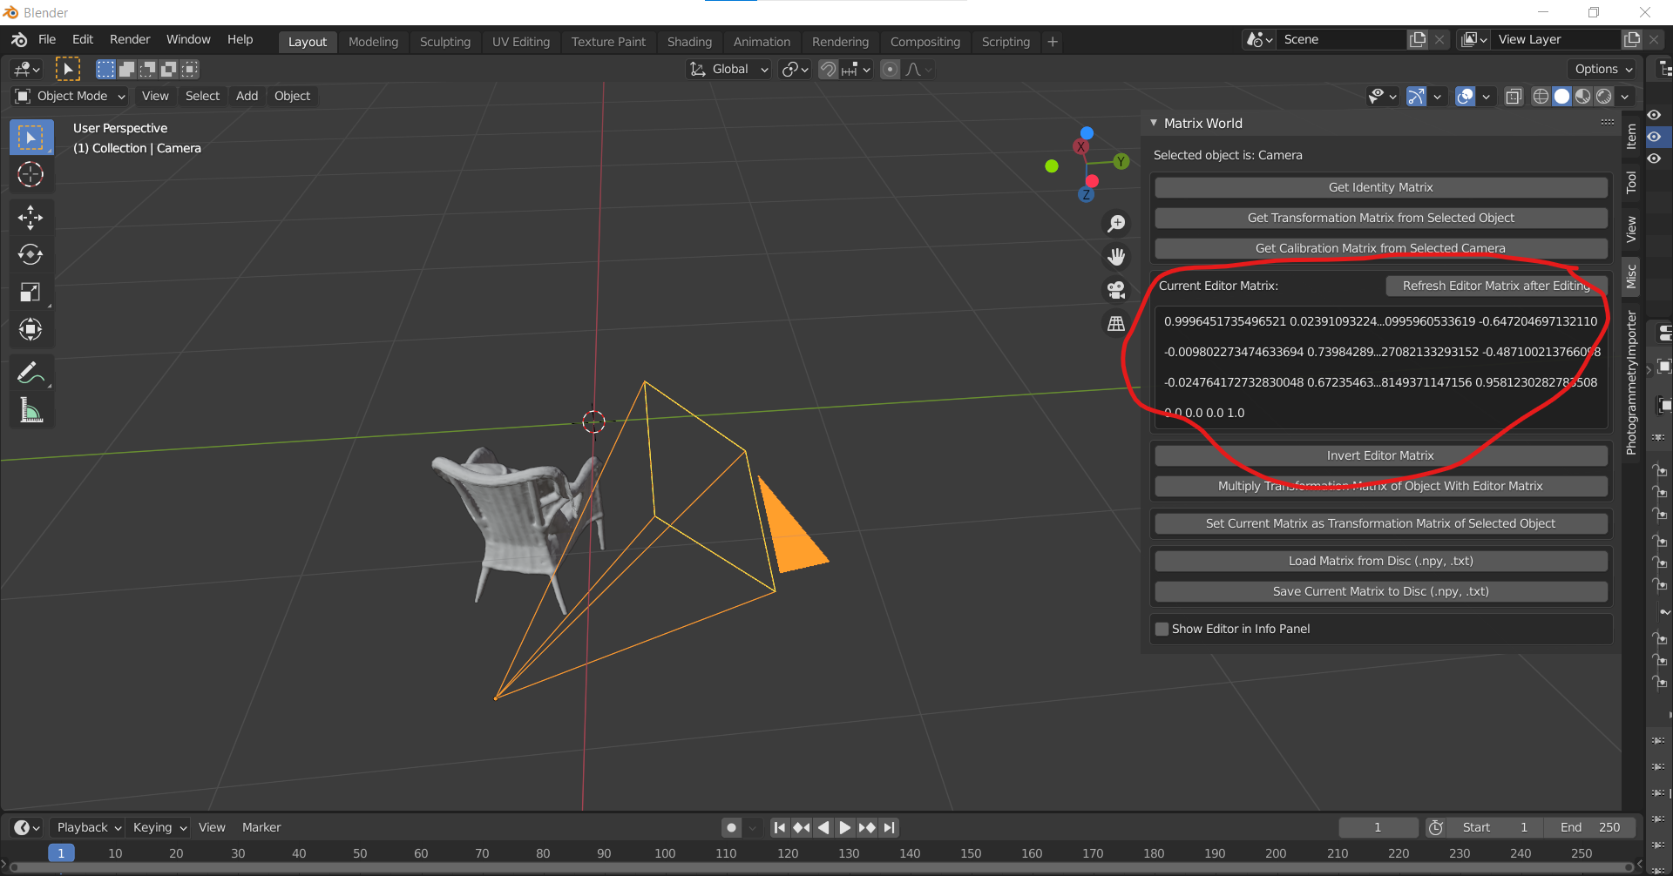Screen dimensions: 1673x876
Task: Switch viewport to camera view using camera icon
Action: (x=1116, y=289)
